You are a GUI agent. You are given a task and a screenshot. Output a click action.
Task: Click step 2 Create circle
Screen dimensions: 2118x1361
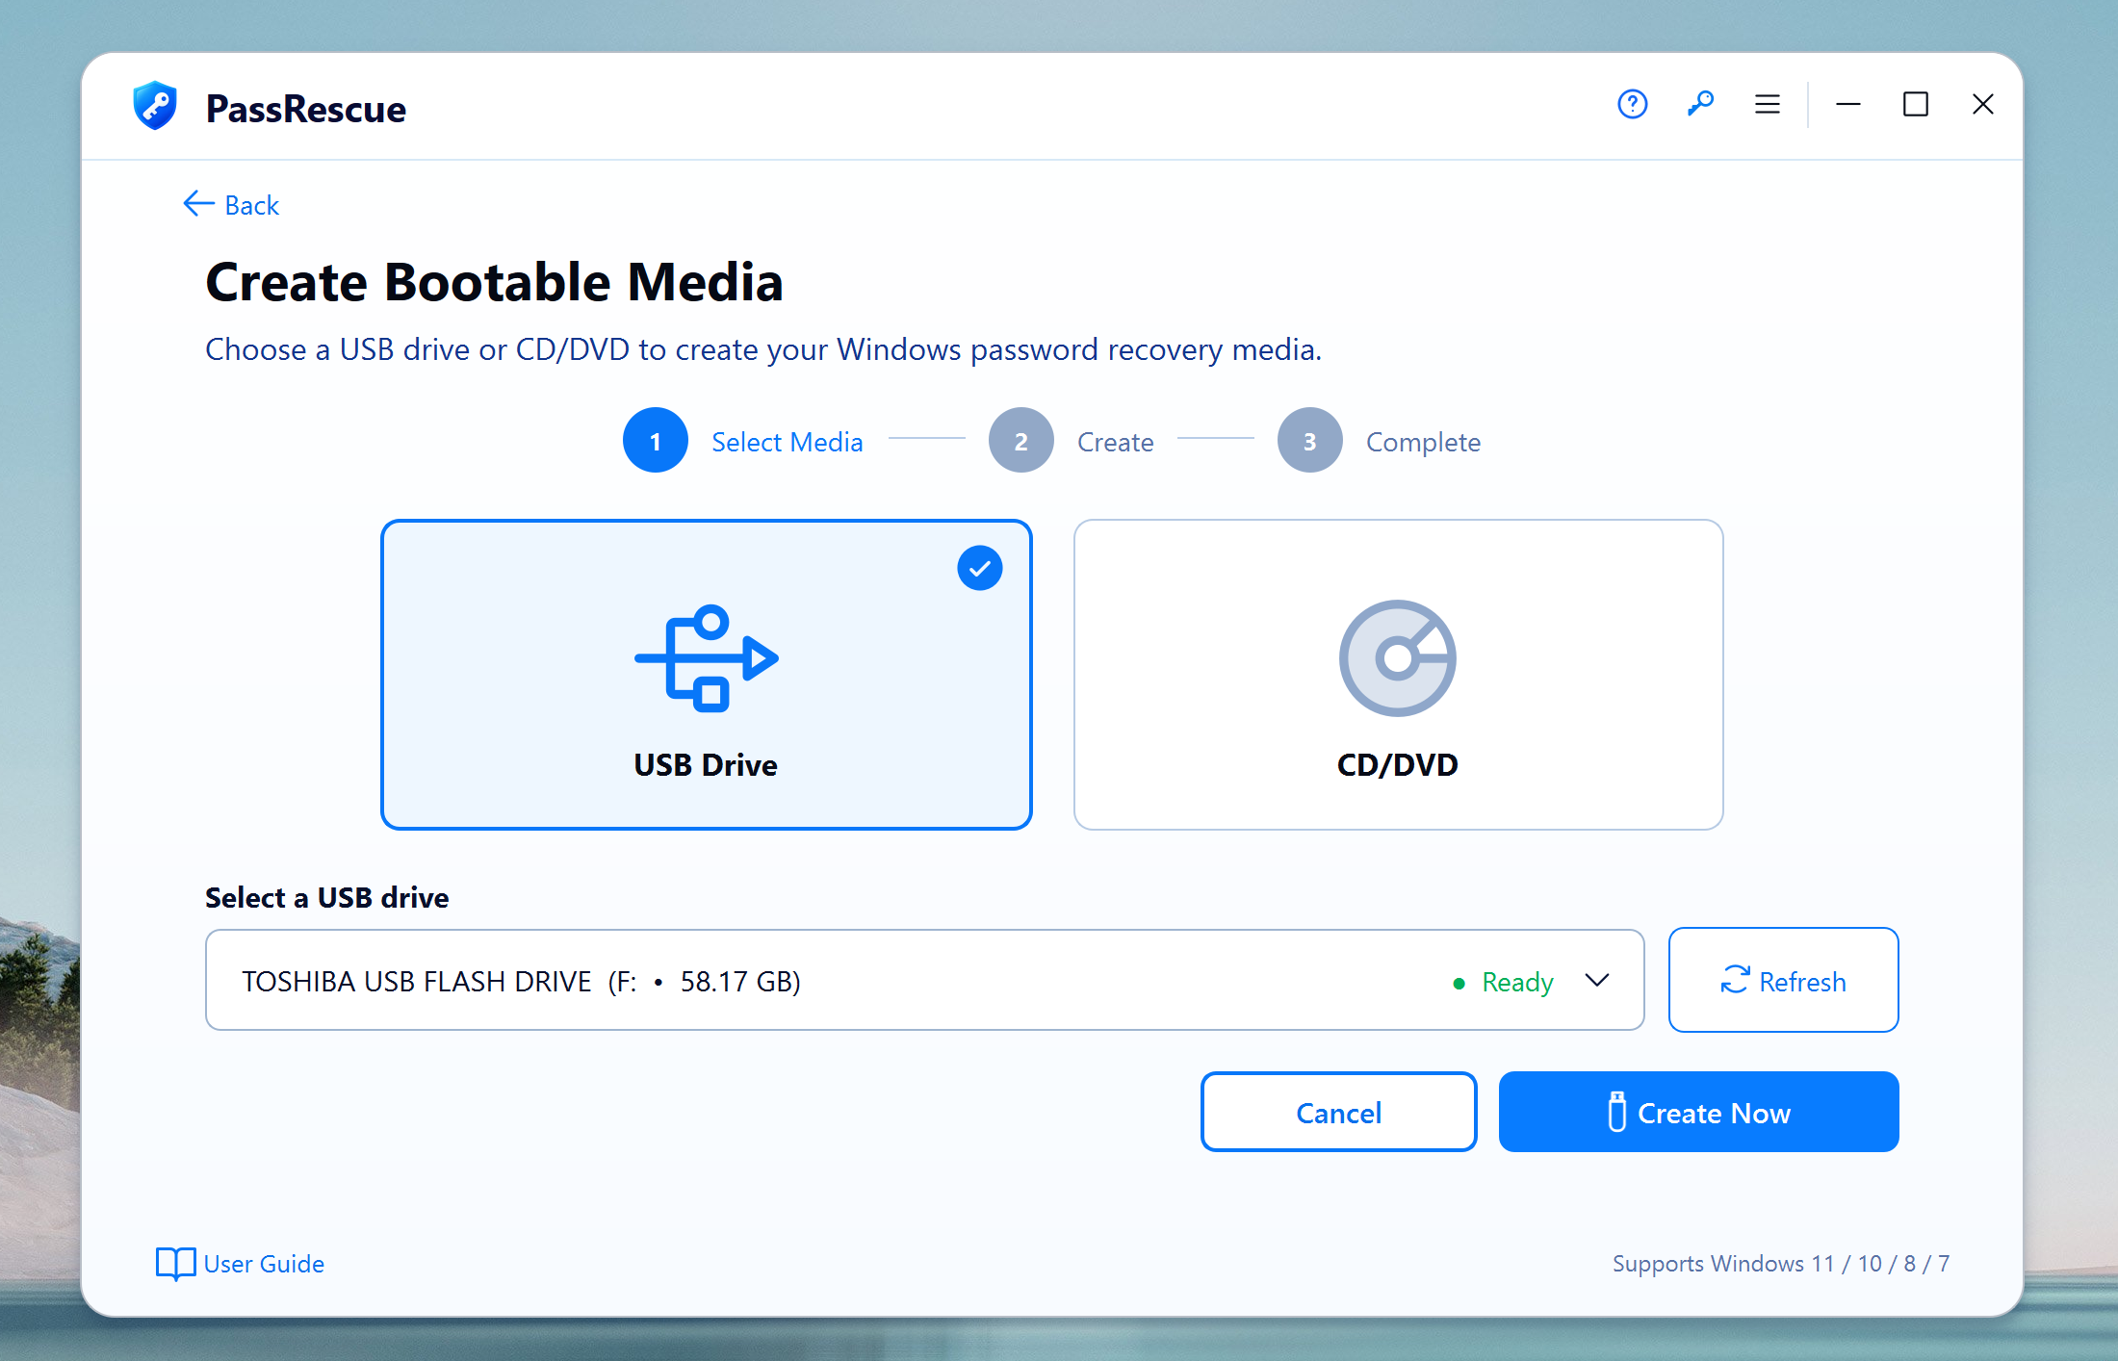[x=1021, y=441]
